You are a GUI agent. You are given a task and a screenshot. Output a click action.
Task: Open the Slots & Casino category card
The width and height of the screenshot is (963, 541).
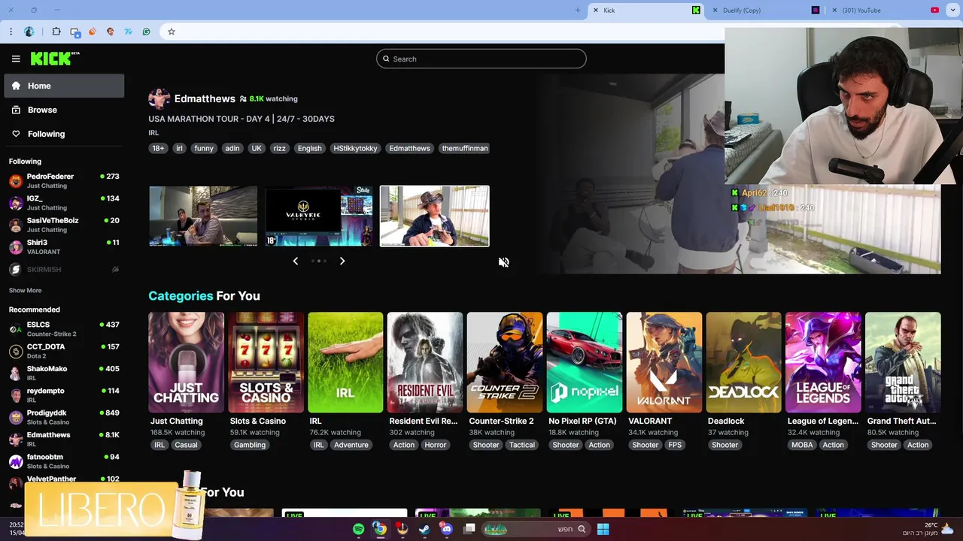[x=266, y=363]
